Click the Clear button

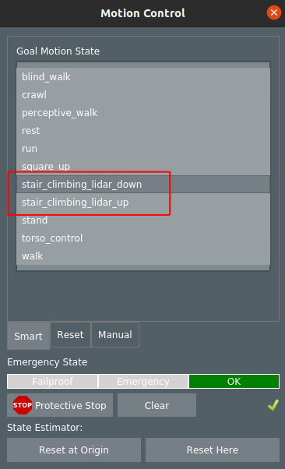coord(157,405)
